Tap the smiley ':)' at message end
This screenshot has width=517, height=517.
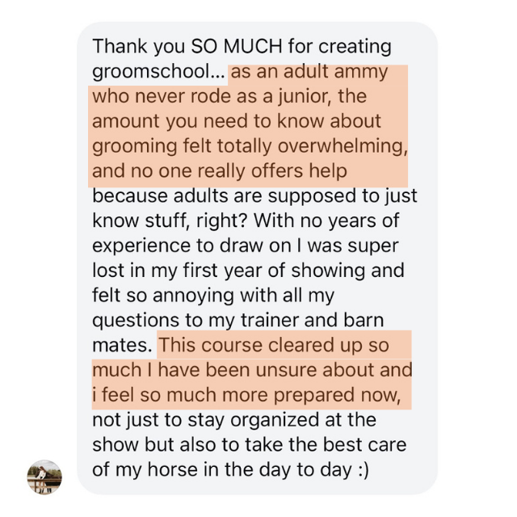click(x=364, y=469)
